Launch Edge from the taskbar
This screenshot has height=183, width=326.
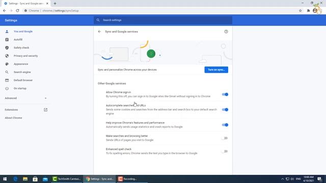point(15,179)
